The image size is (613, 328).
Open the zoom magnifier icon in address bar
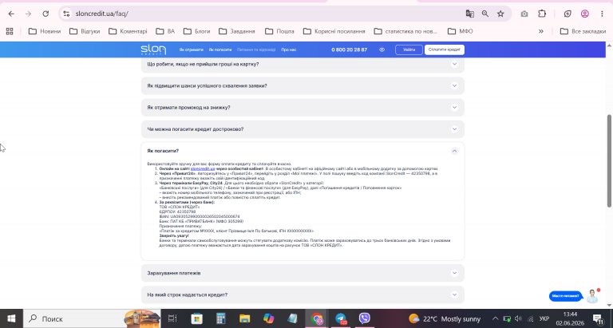[485, 14]
